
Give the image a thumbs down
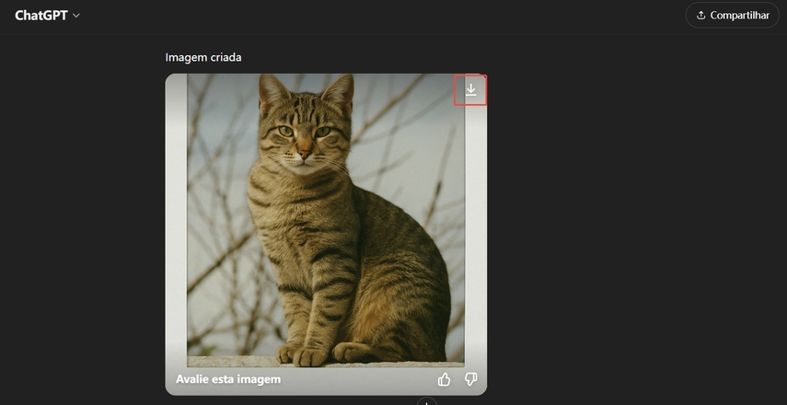pyautogui.click(x=470, y=379)
